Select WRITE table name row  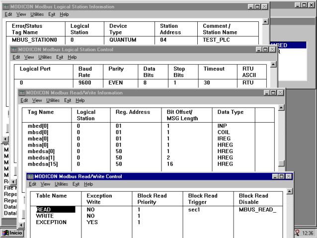point(45,216)
